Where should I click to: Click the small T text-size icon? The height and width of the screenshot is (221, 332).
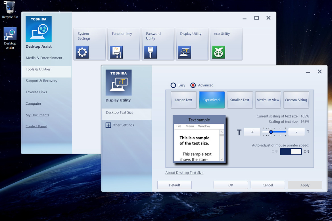(308, 132)
